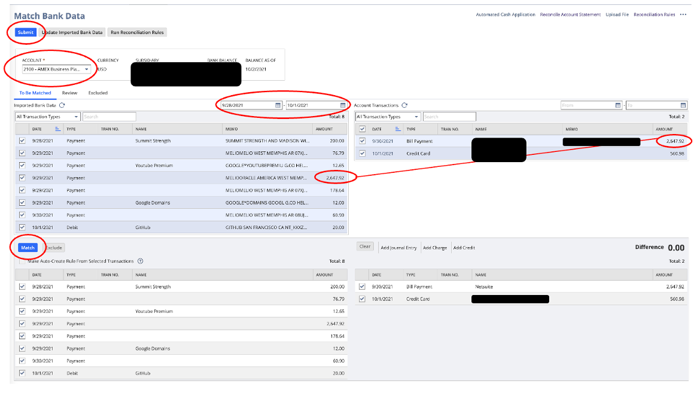Screen dimensions: 700x408
Task: Enable Make Auto-Create Rule From Selected Transactions
Action: (22, 261)
